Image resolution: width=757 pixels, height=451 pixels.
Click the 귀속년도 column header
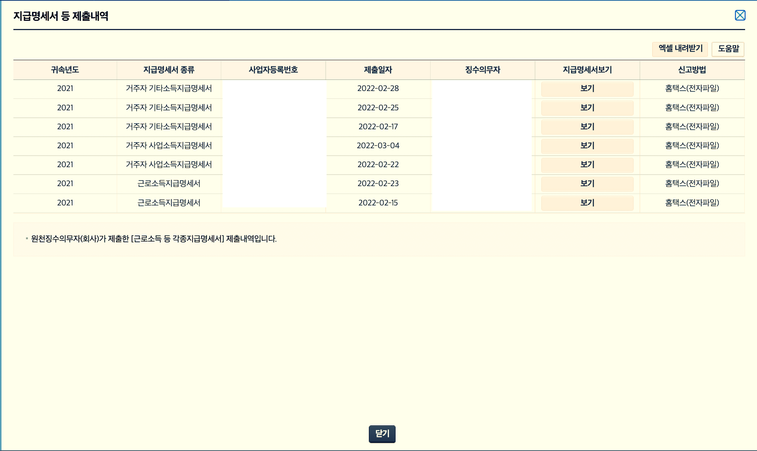(65, 70)
